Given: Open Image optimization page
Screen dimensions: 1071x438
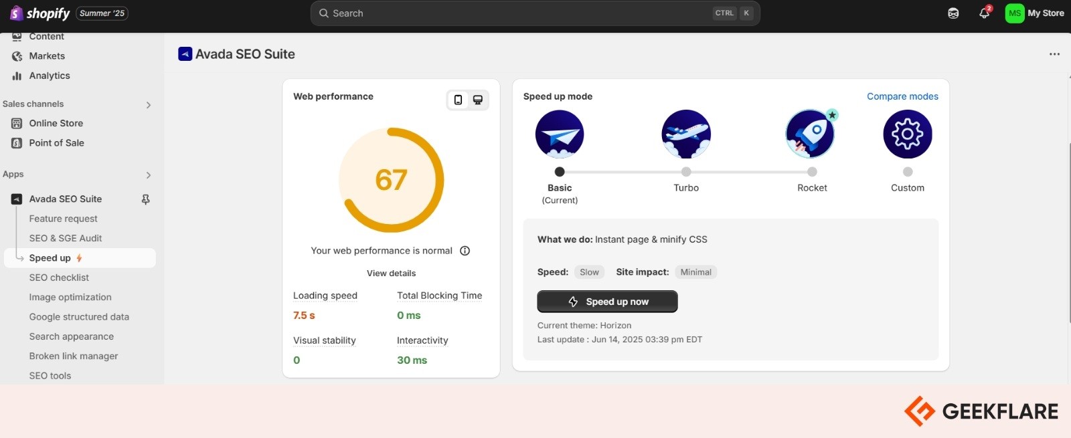Looking at the screenshot, I should click(70, 297).
